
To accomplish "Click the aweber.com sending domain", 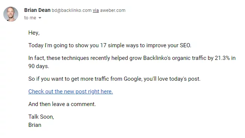I will pyautogui.click(x=113, y=10).
